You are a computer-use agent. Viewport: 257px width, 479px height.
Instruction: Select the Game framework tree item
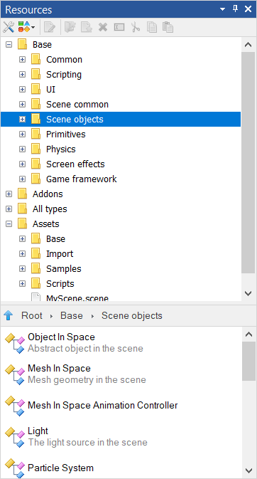click(82, 179)
